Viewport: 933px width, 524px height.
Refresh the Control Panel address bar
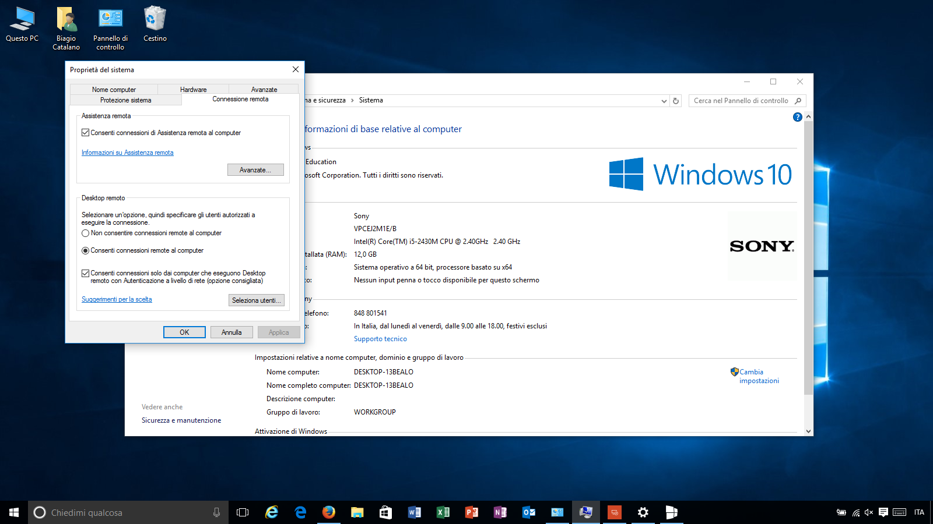point(676,101)
